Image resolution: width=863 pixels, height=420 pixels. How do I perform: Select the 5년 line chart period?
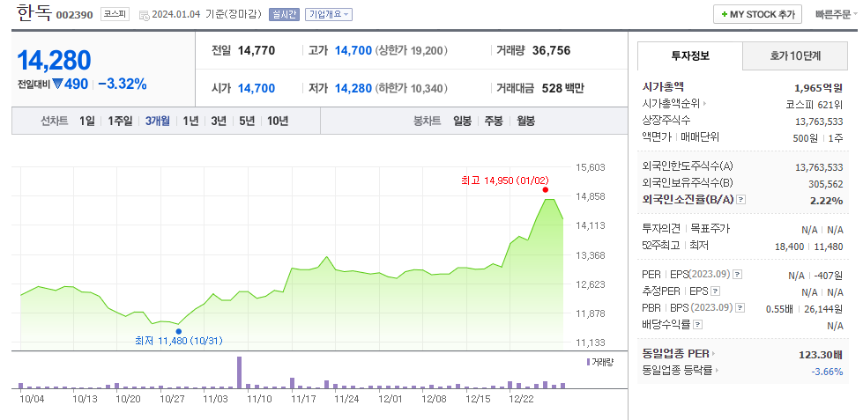tap(247, 121)
